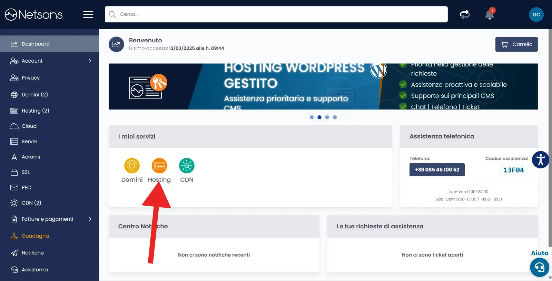
Task: Open the orange Hosting service icon
Action: (x=159, y=166)
